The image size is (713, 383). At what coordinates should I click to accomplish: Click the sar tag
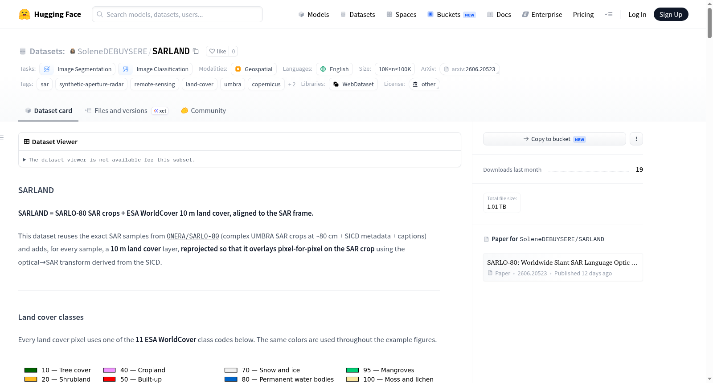click(x=45, y=84)
